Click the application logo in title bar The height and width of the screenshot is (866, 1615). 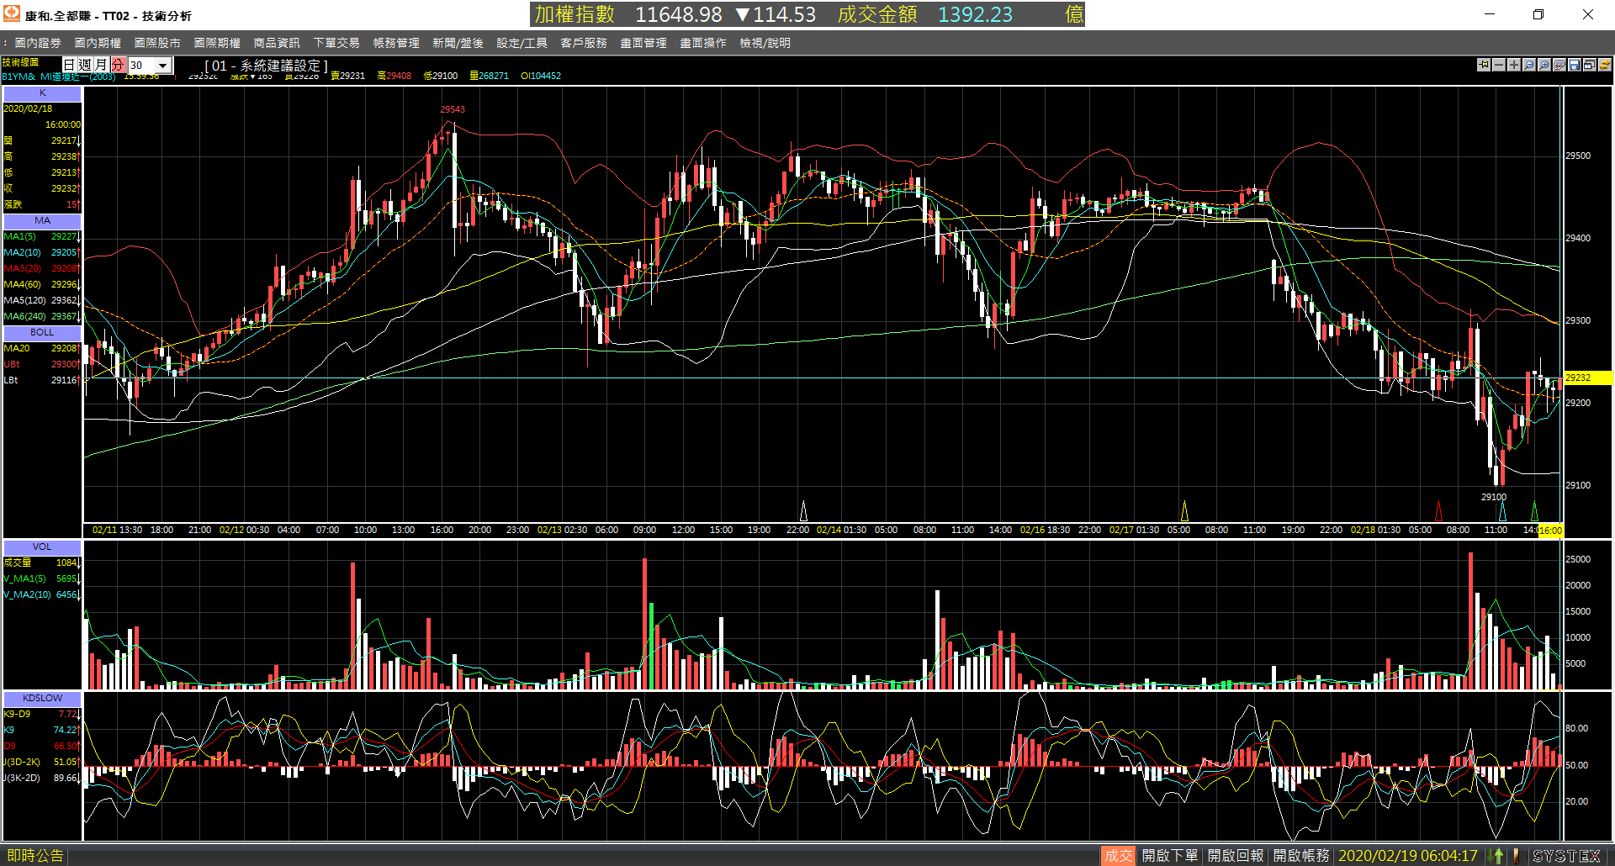click(12, 14)
